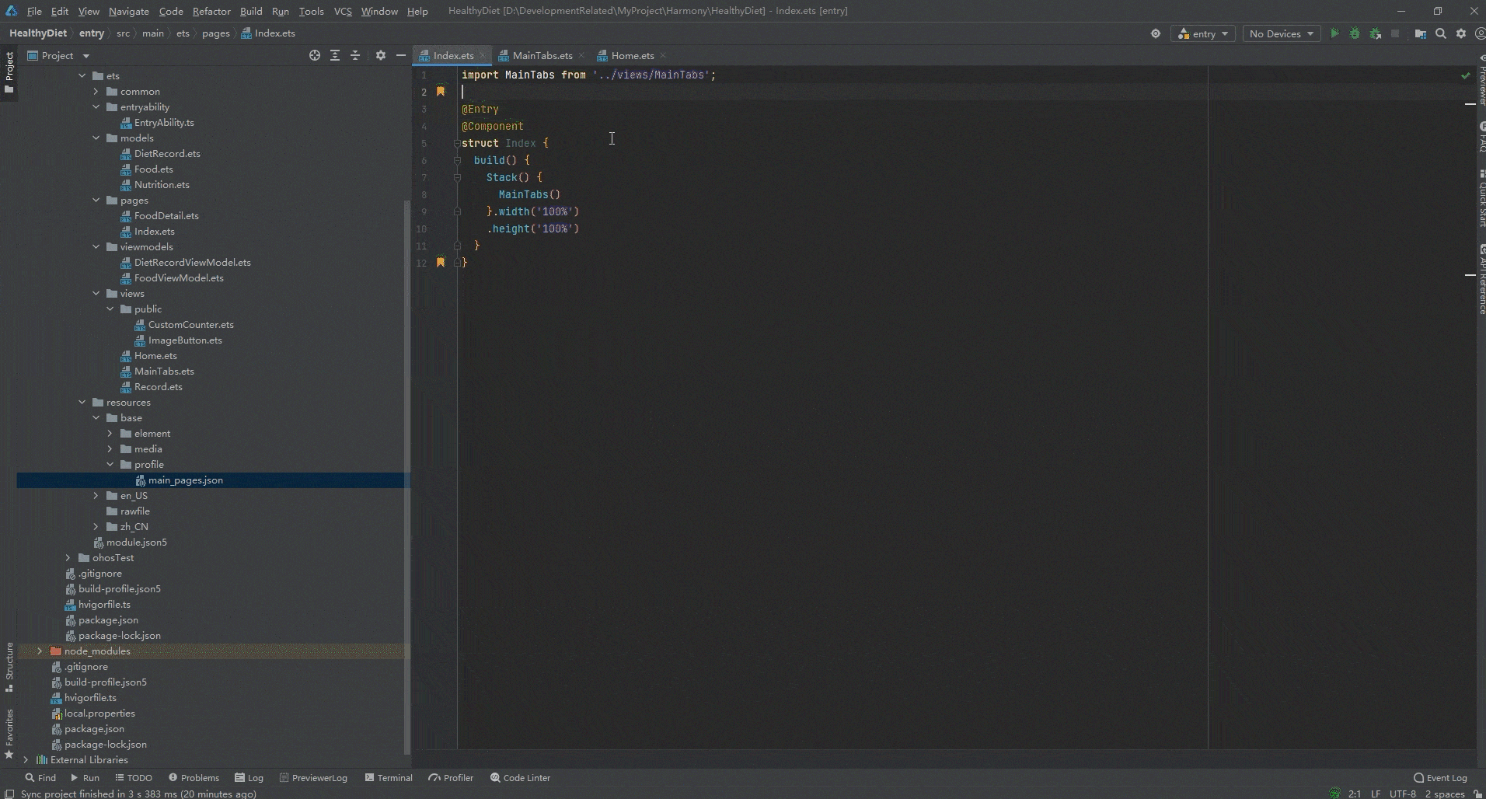Click the Search Everywhere magnifier icon
This screenshot has width=1486, height=799.
point(1441,33)
